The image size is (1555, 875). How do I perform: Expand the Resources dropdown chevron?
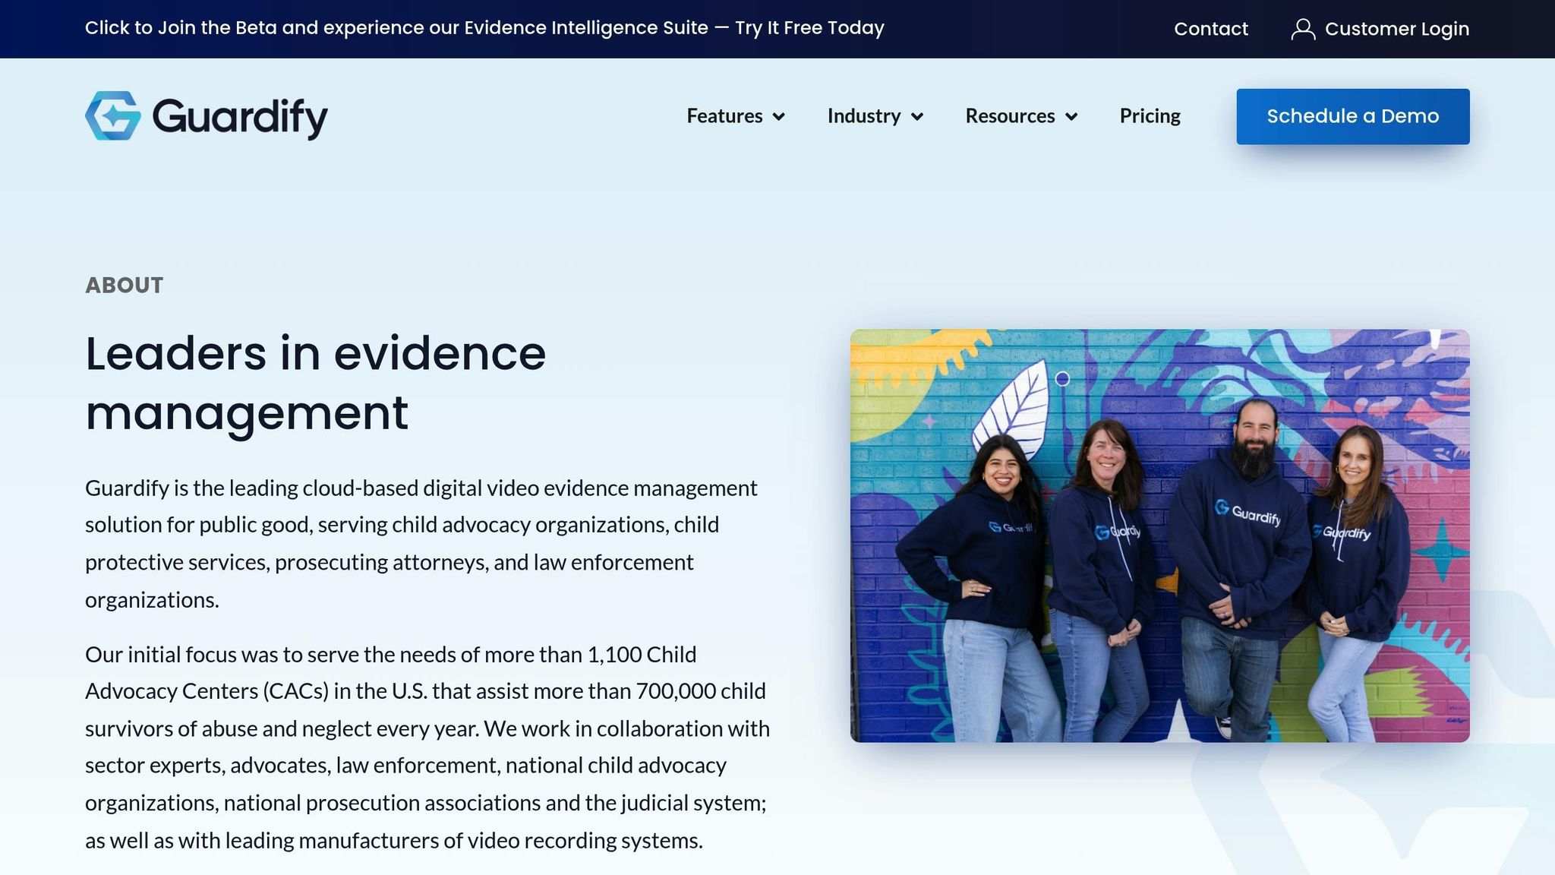[1071, 117]
